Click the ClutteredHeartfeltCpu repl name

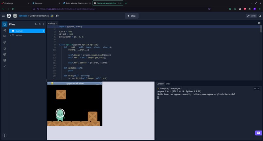click(39, 16)
